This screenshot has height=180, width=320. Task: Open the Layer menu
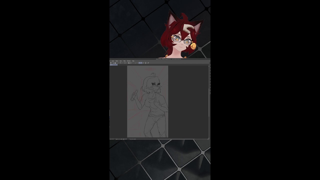113,61
